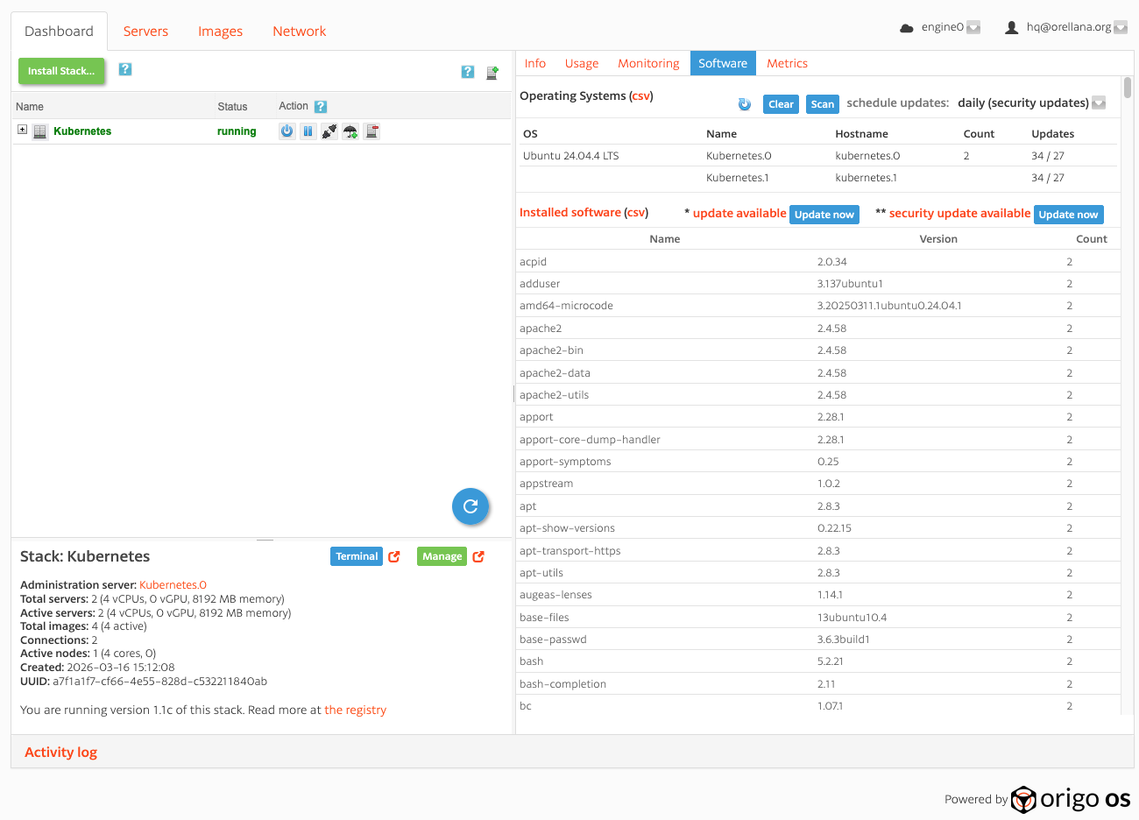1139x820 pixels.
Task: Open the Servers tab
Action: [145, 32]
